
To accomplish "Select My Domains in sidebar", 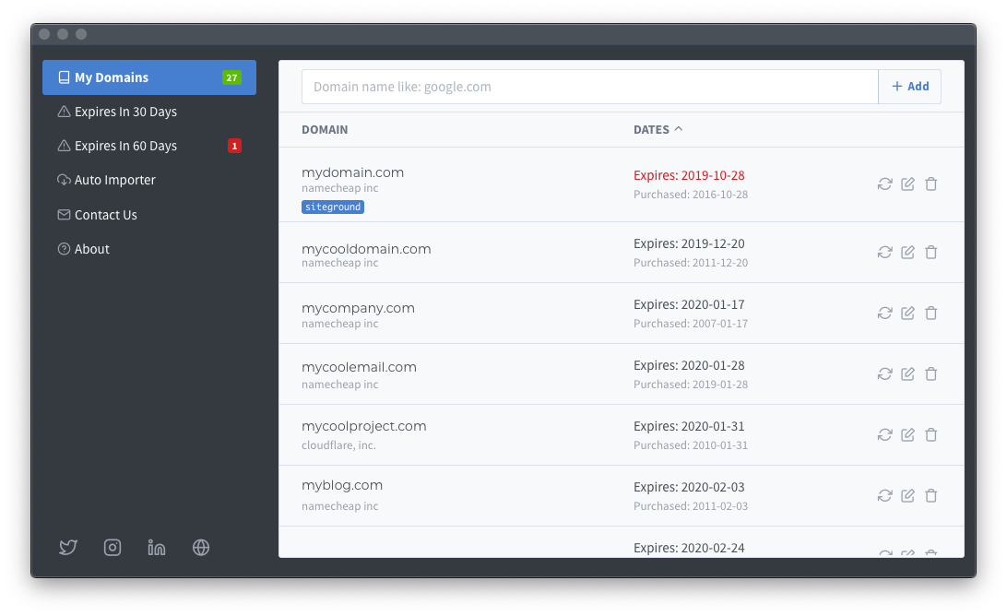I will pyautogui.click(x=149, y=77).
